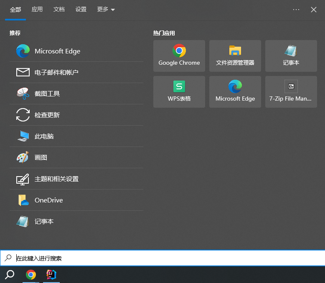
Task: Select the 全部 tab
Action: (15, 10)
